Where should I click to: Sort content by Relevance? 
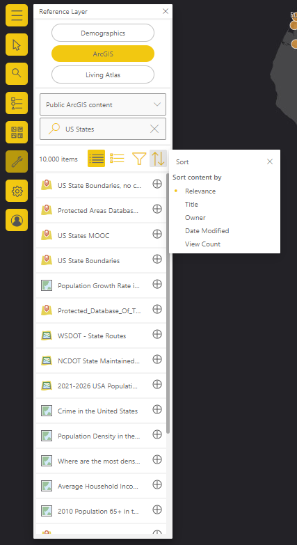[x=200, y=191]
